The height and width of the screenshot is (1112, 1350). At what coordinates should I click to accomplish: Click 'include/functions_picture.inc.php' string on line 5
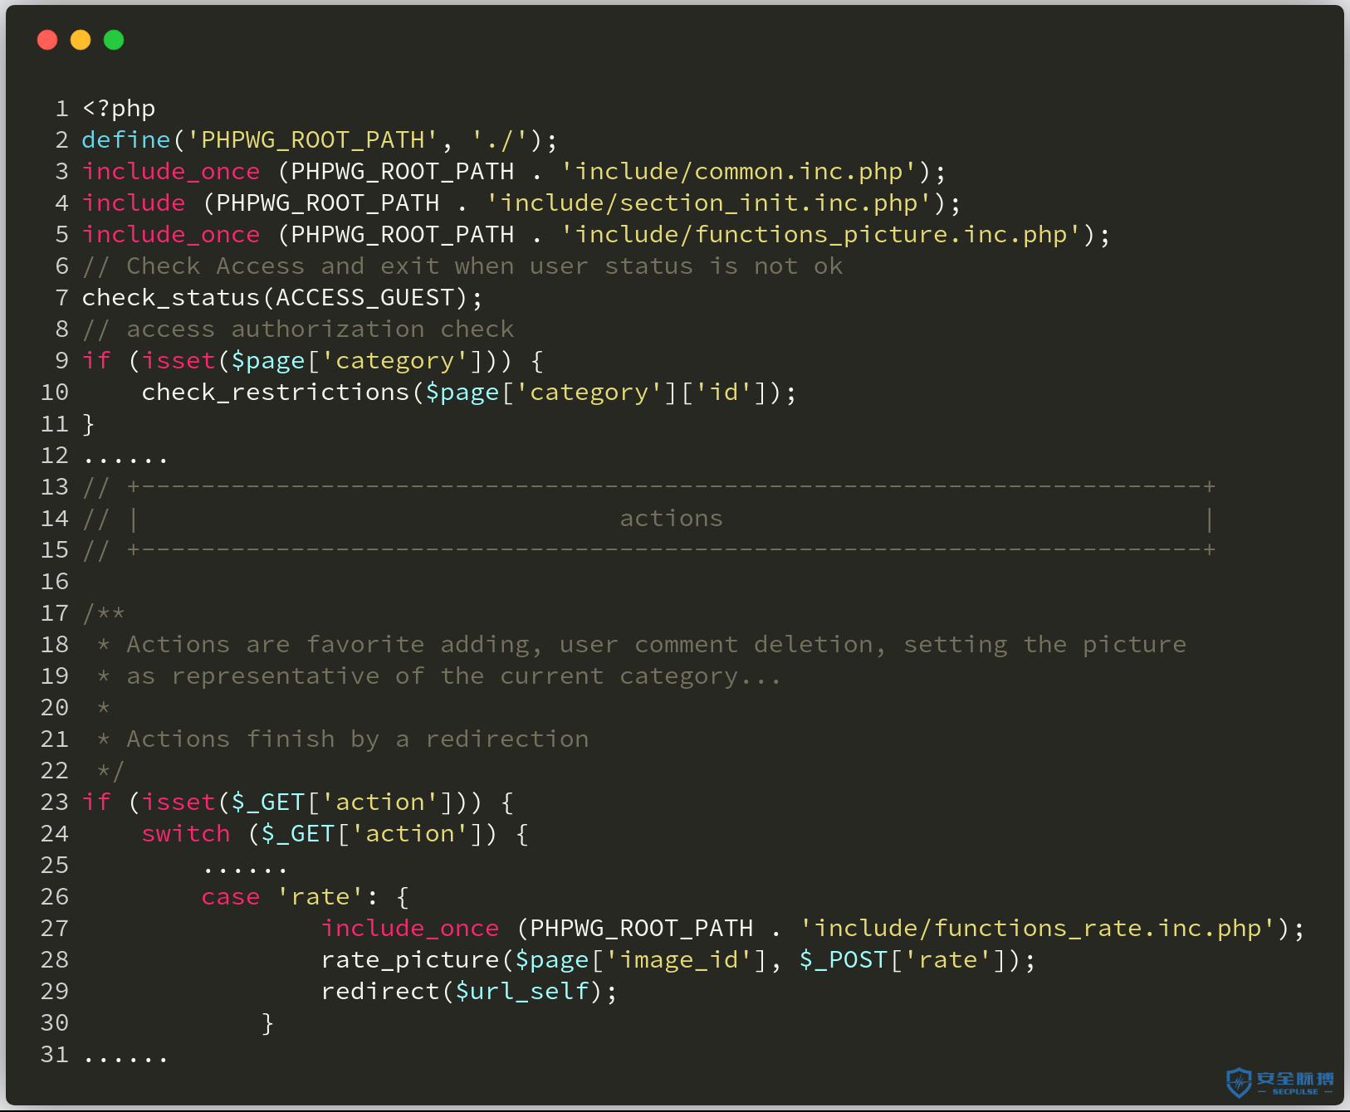821,234
